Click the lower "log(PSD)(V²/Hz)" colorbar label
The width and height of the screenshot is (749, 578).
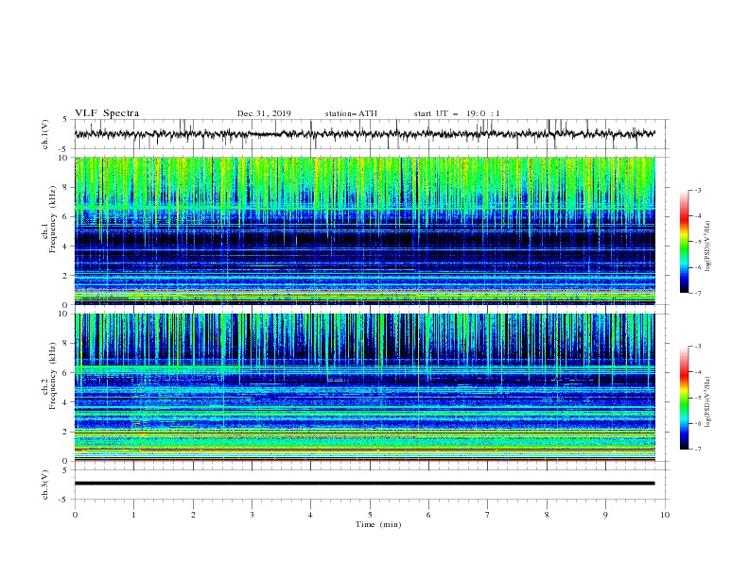point(708,402)
